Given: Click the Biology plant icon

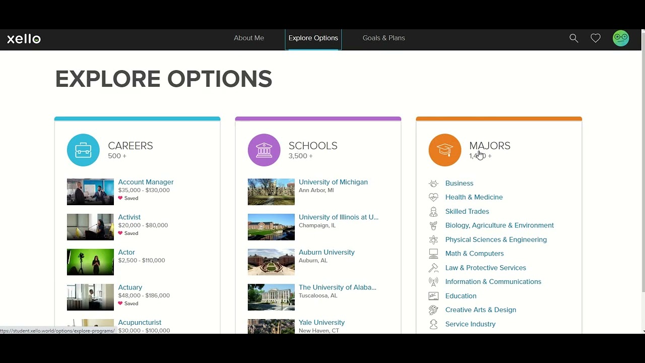Looking at the screenshot, I should 433,225.
